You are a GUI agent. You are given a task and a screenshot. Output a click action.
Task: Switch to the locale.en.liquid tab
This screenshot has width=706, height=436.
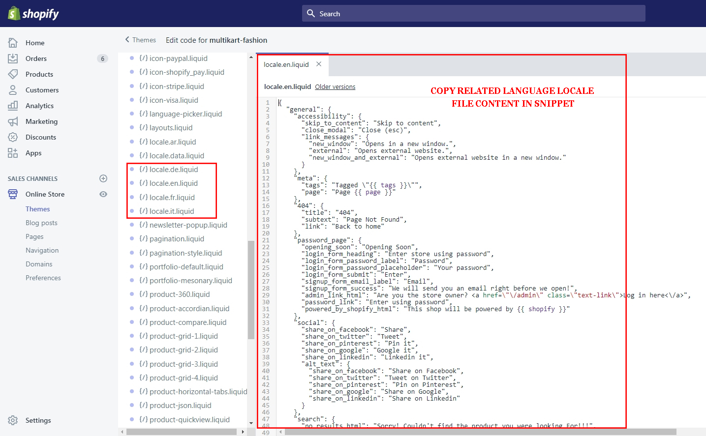coord(287,64)
